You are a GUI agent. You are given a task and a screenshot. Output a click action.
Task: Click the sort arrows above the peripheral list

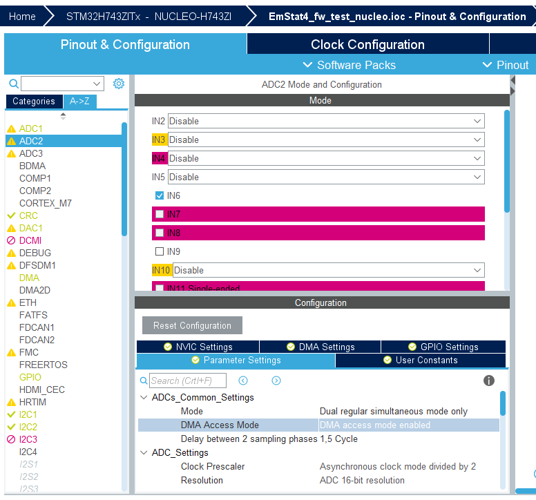[x=63, y=116]
